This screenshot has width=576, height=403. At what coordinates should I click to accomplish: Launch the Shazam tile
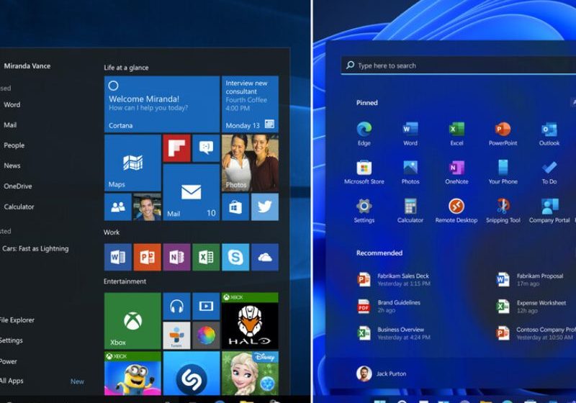tap(192, 373)
